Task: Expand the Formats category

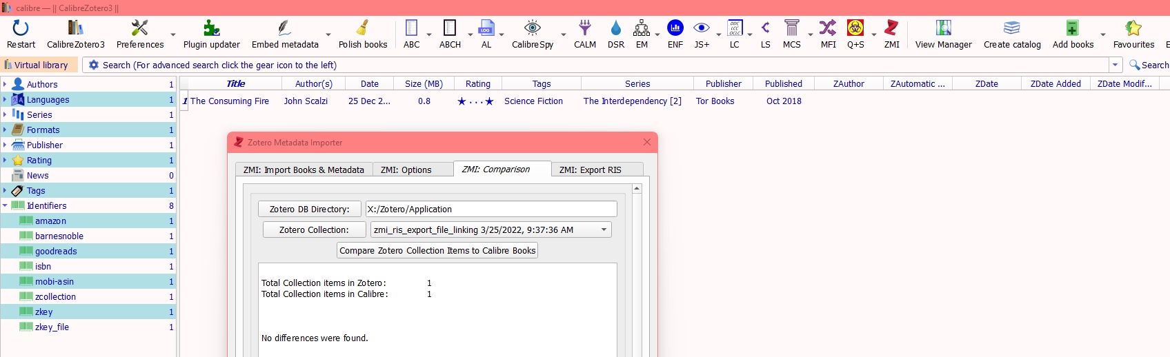Action: pos(5,130)
